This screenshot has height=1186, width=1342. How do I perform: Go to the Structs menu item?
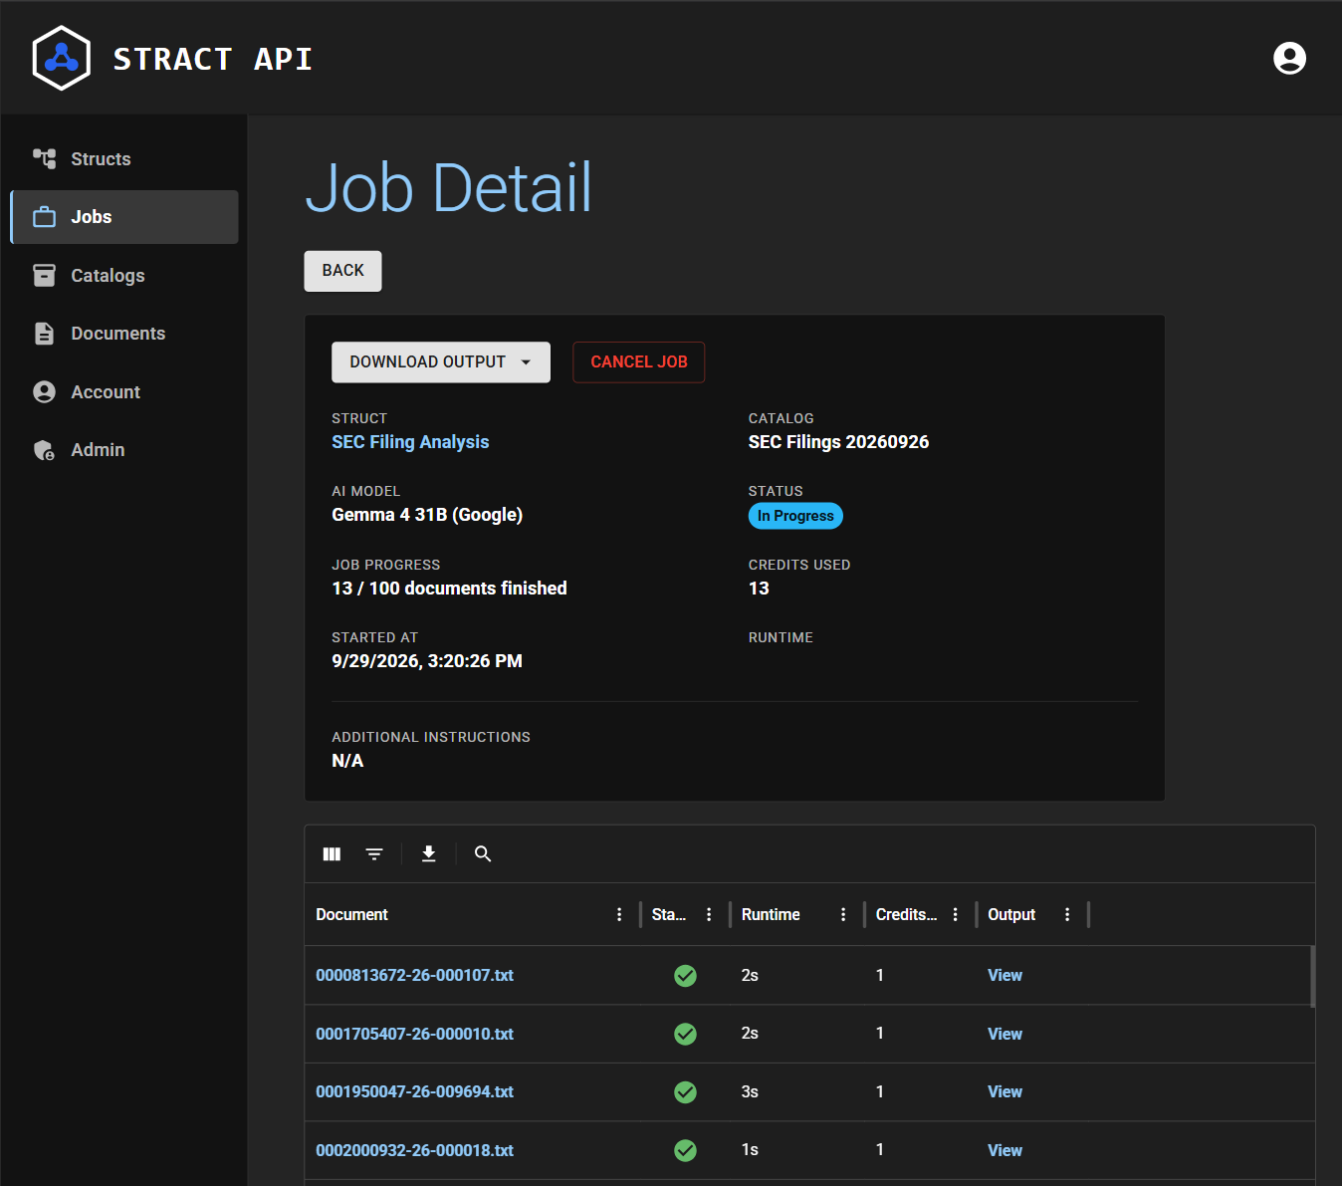124,159
